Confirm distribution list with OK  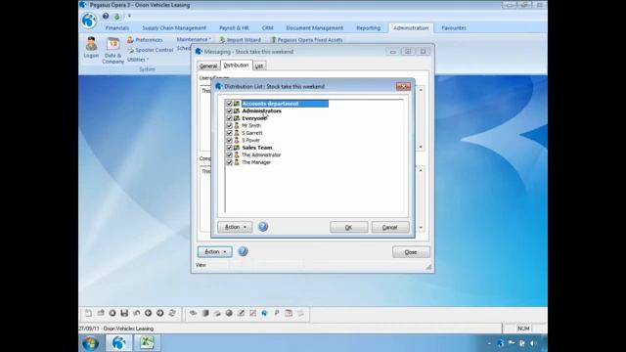349,227
